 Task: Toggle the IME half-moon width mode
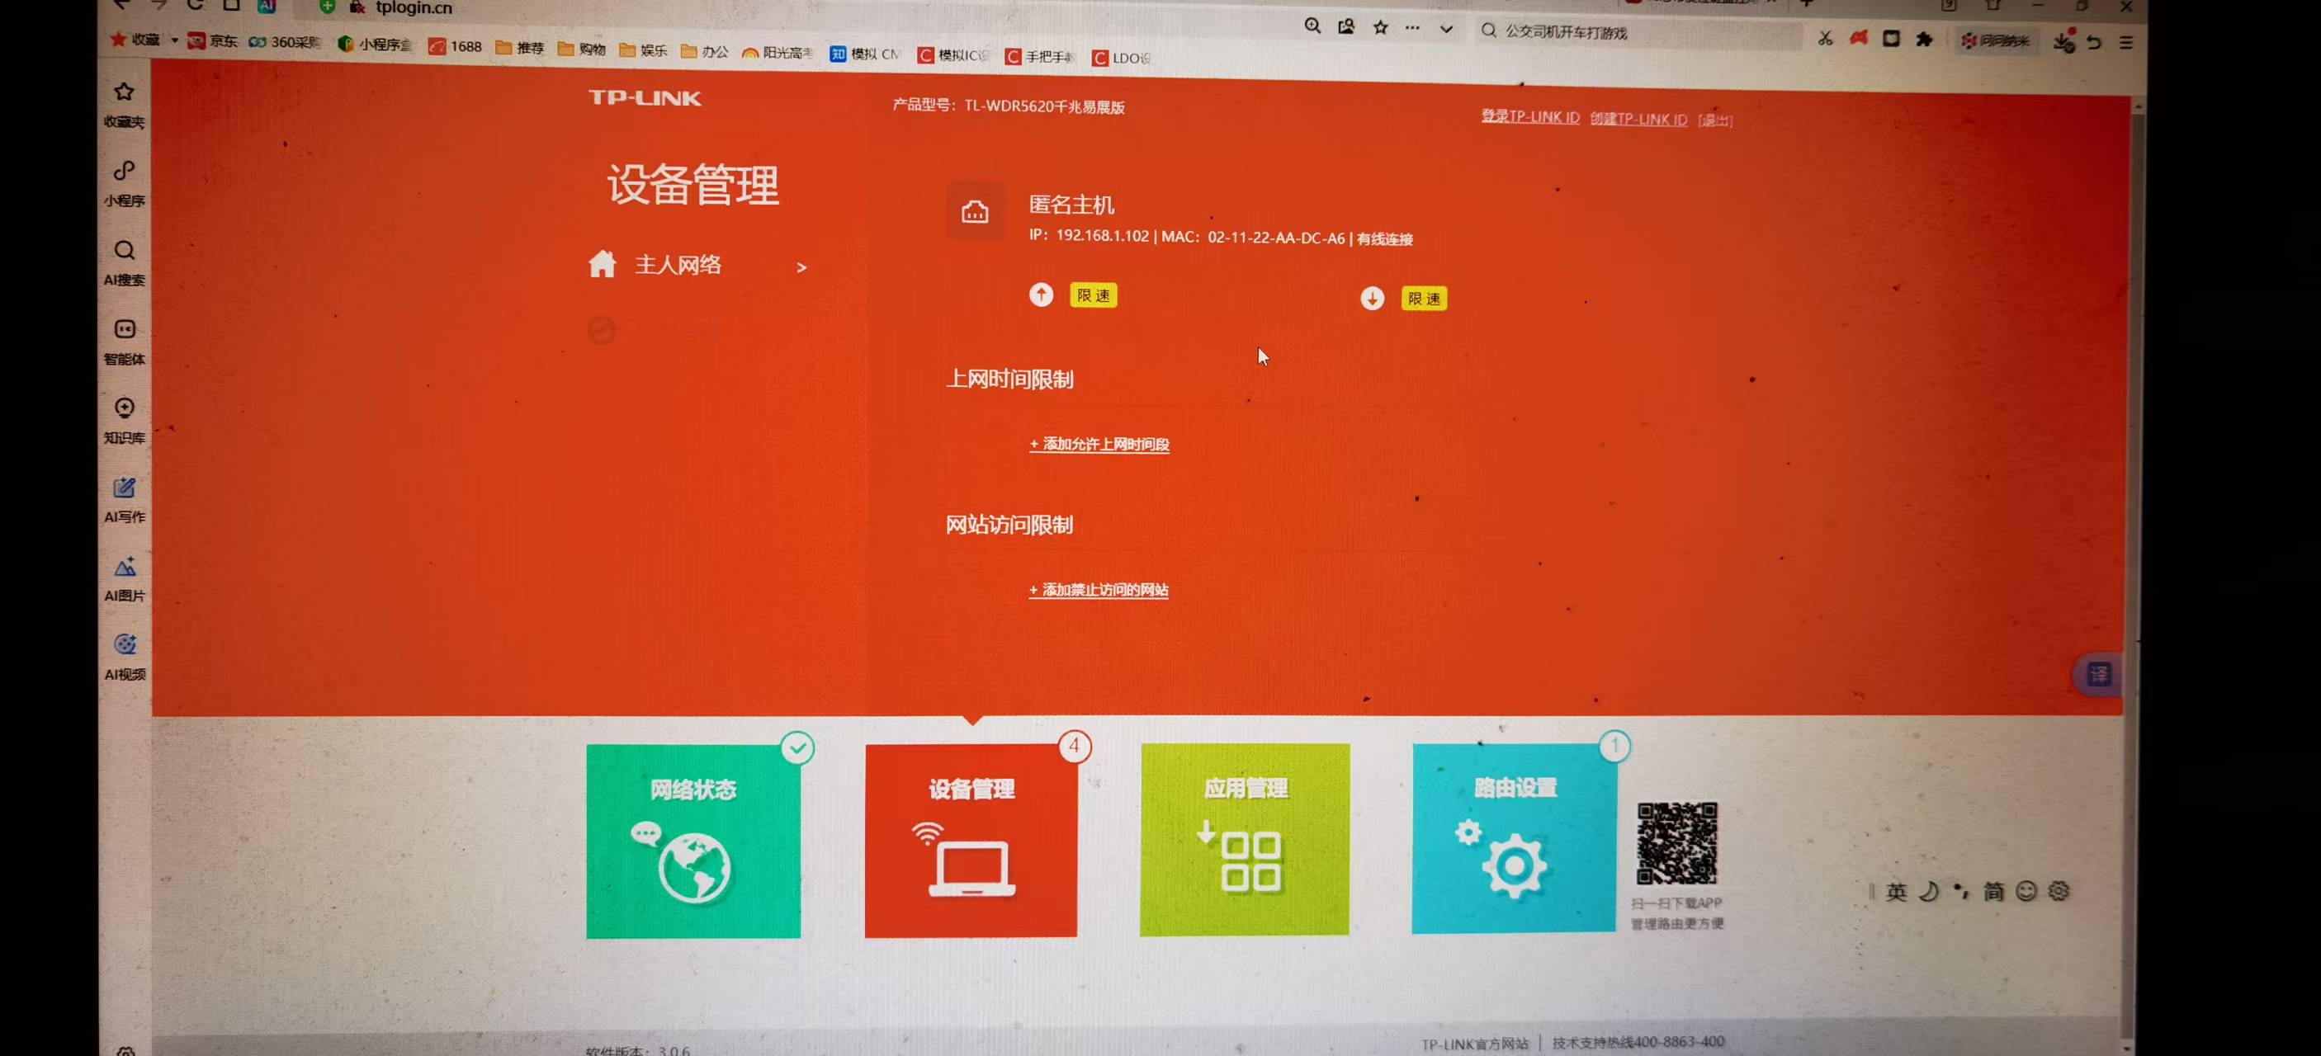(1928, 891)
